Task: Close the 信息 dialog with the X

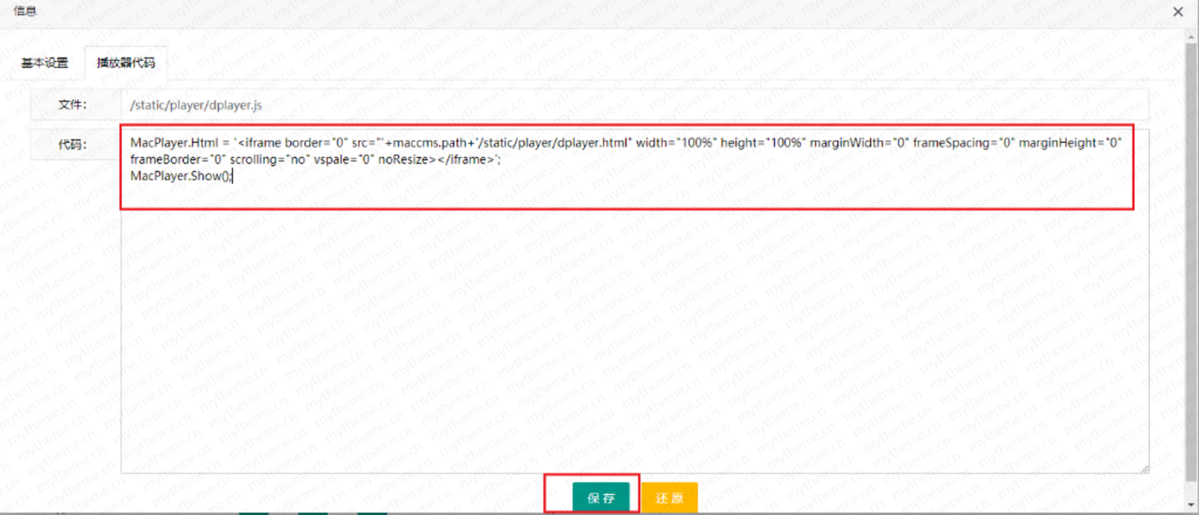Action: pos(1178,12)
